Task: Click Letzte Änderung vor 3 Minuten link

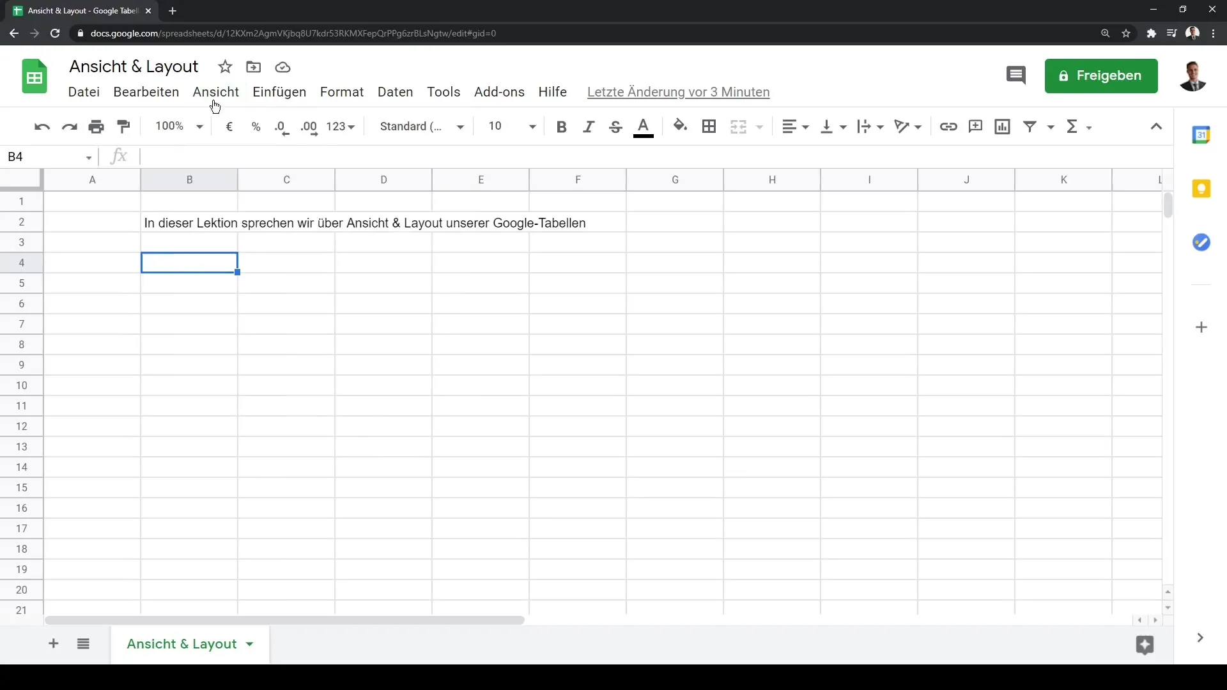Action: (x=678, y=92)
